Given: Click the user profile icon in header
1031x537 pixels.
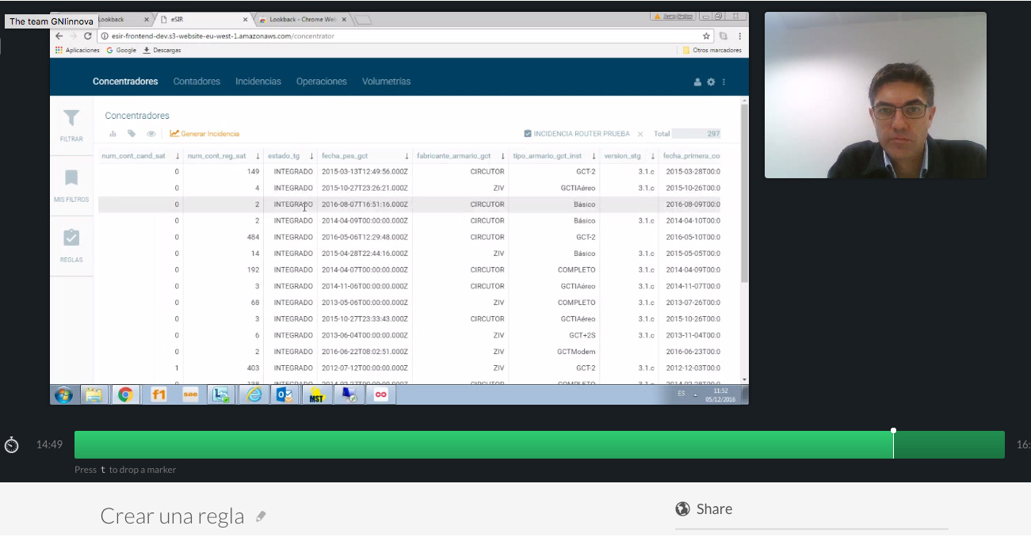Looking at the screenshot, I should click(697, 82).
